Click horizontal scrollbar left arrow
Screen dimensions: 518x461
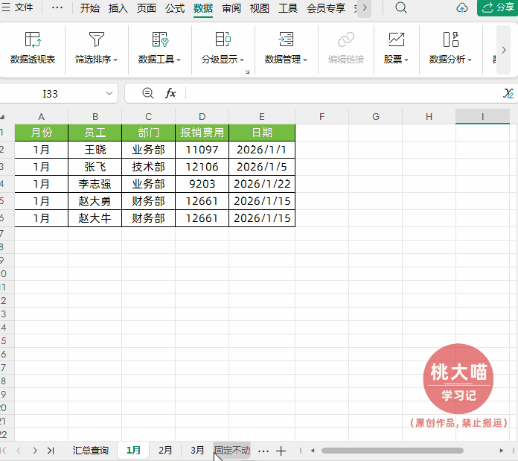(313, 451)
